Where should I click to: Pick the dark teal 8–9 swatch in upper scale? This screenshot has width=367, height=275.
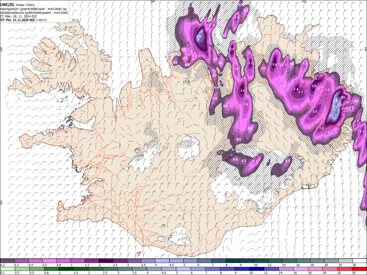[x=233, y=261]
